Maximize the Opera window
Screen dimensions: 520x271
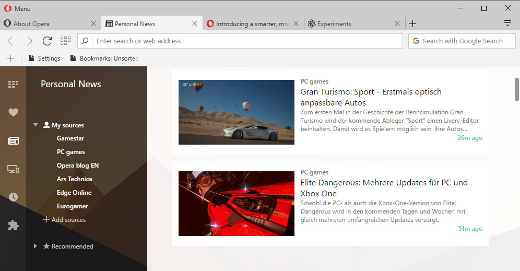click(484, 8)
